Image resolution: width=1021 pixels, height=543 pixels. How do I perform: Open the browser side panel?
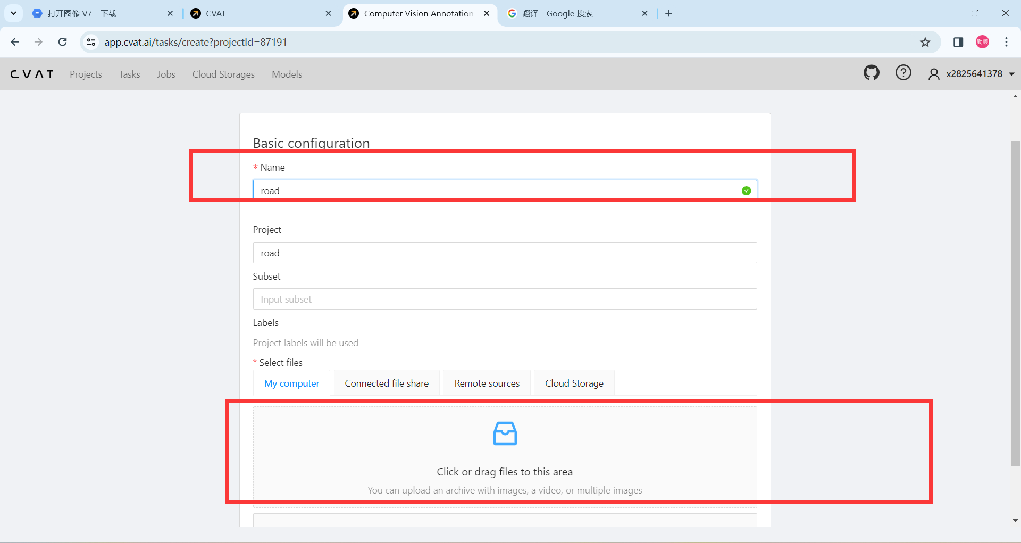(958, 42)
